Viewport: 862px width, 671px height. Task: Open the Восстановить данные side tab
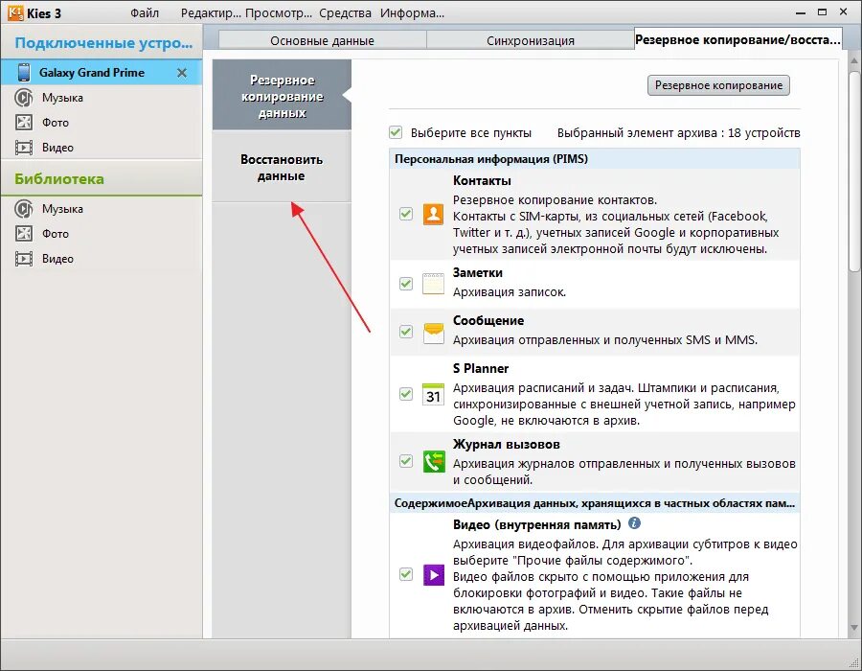[x=282, y=167]
